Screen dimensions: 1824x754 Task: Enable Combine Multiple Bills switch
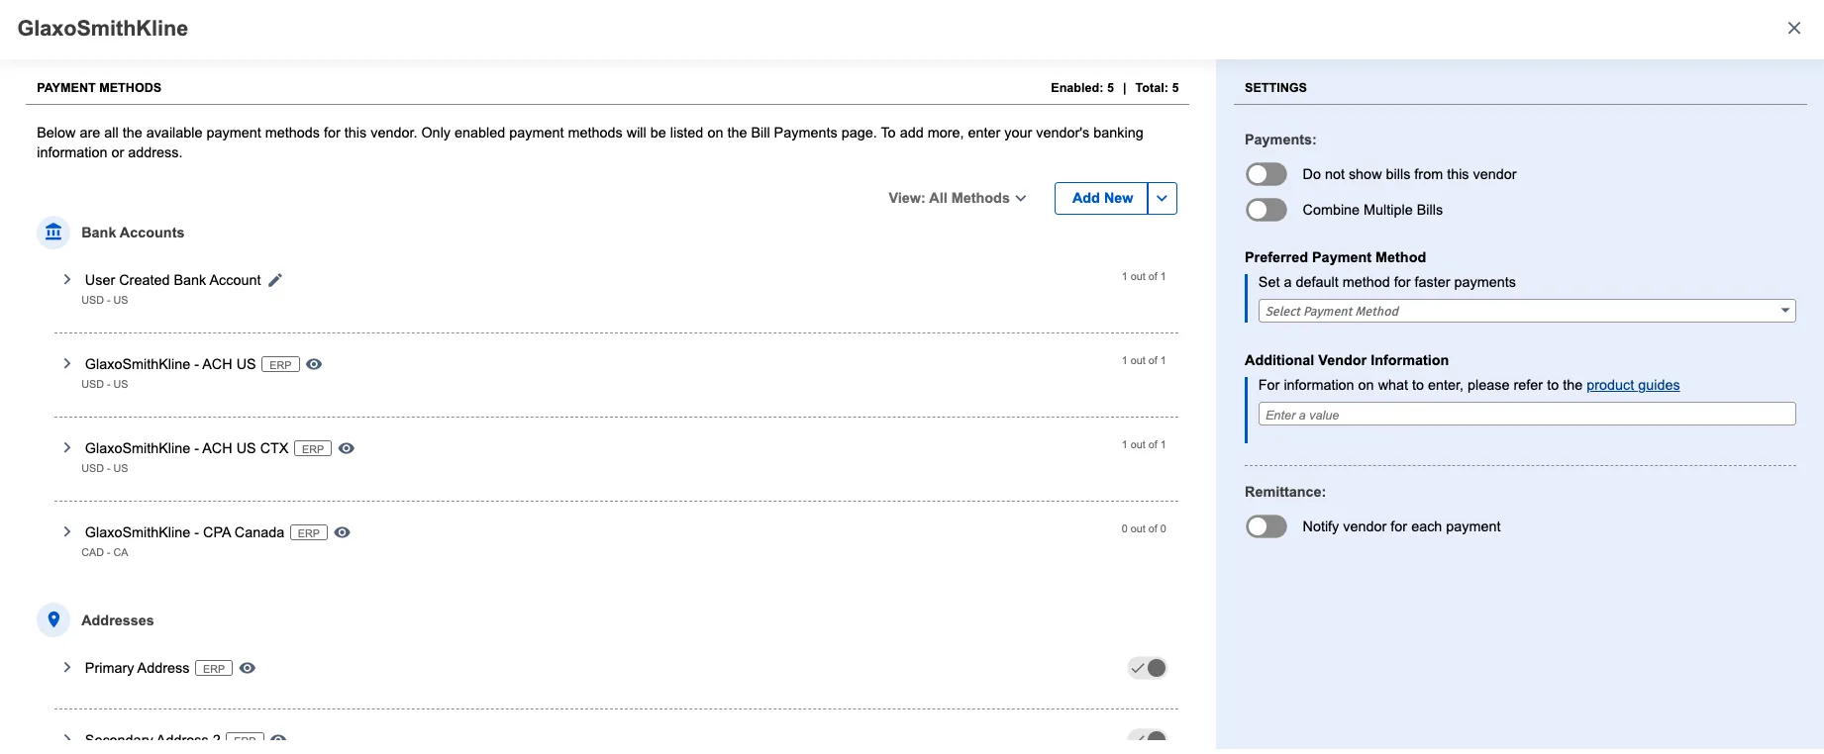point(1267,210)
